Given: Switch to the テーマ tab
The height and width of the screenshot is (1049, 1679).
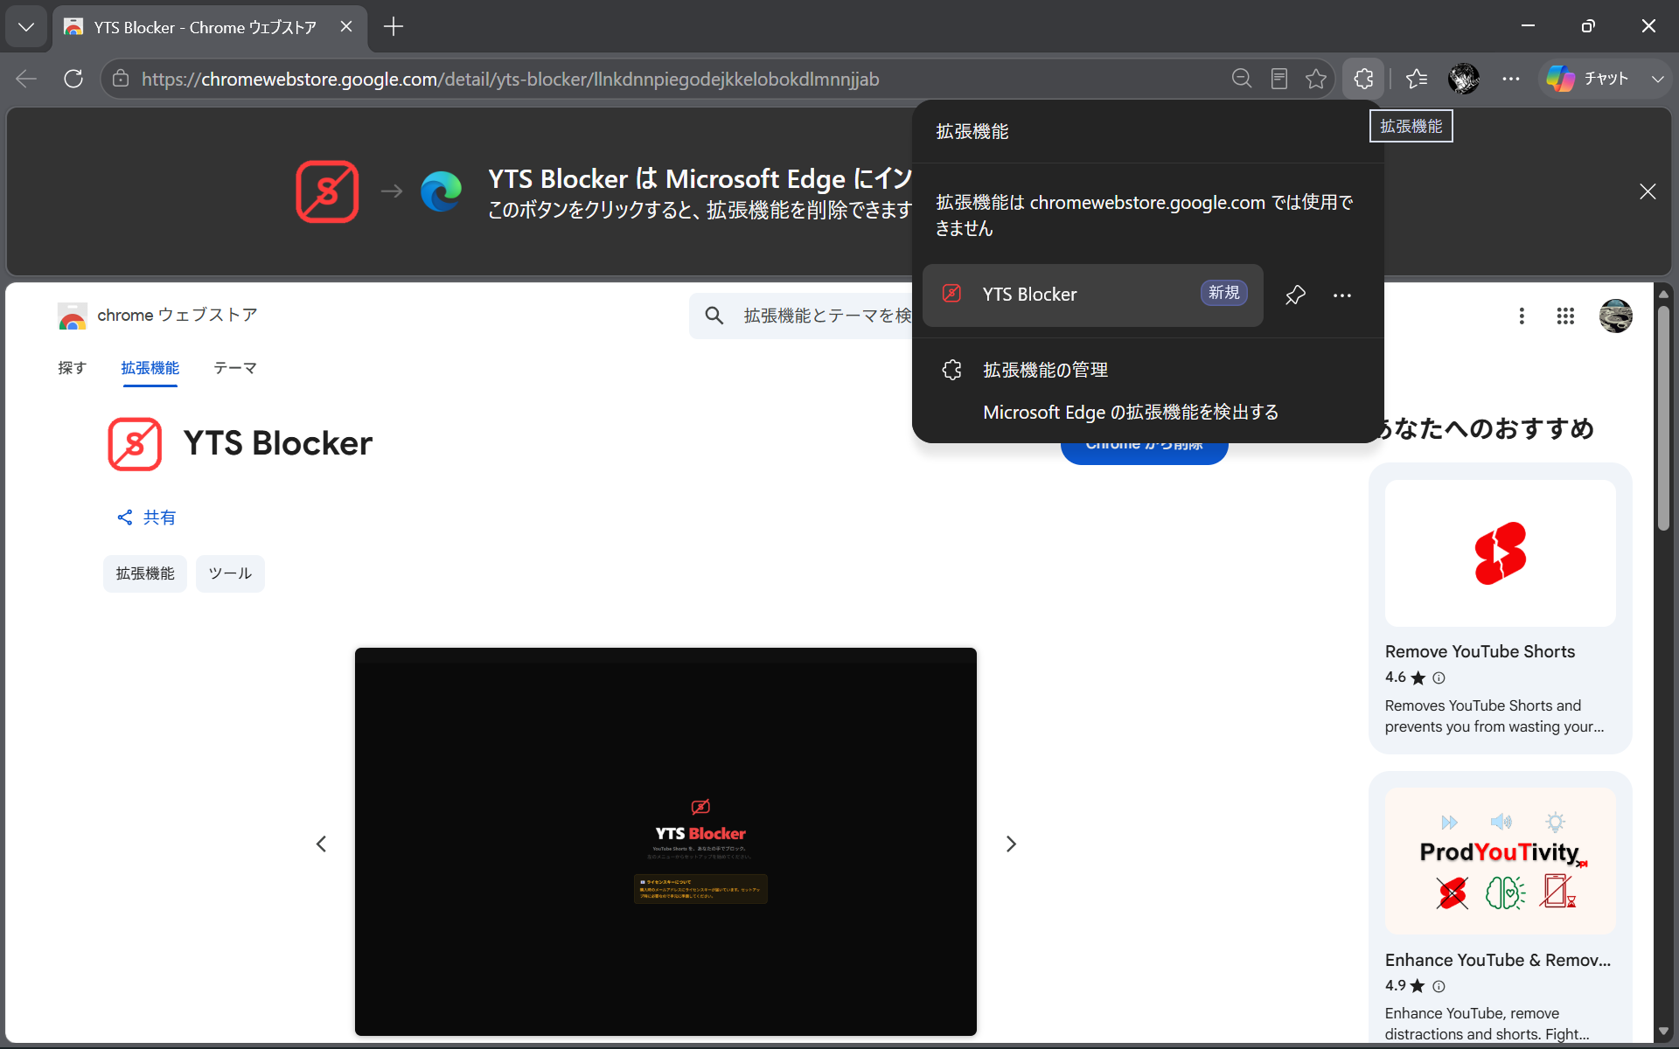Looking at the screenshot, I should point(235,368).
